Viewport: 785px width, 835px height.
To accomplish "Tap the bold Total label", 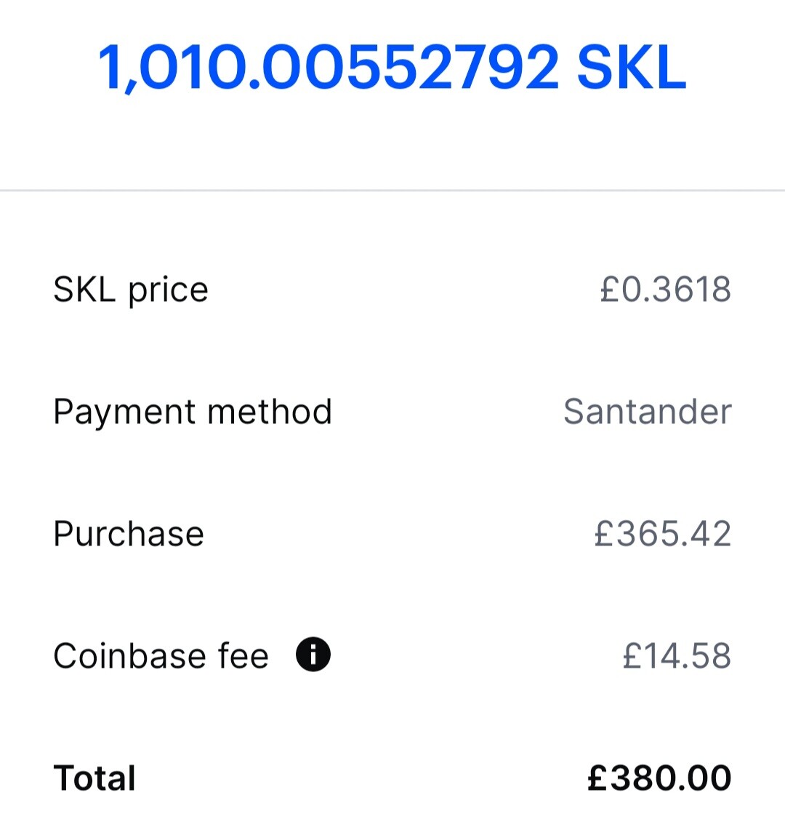I will [x=94, y=778].
